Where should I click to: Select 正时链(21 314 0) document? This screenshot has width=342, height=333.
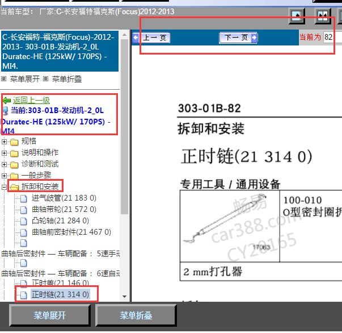click(x=60, y=294)
